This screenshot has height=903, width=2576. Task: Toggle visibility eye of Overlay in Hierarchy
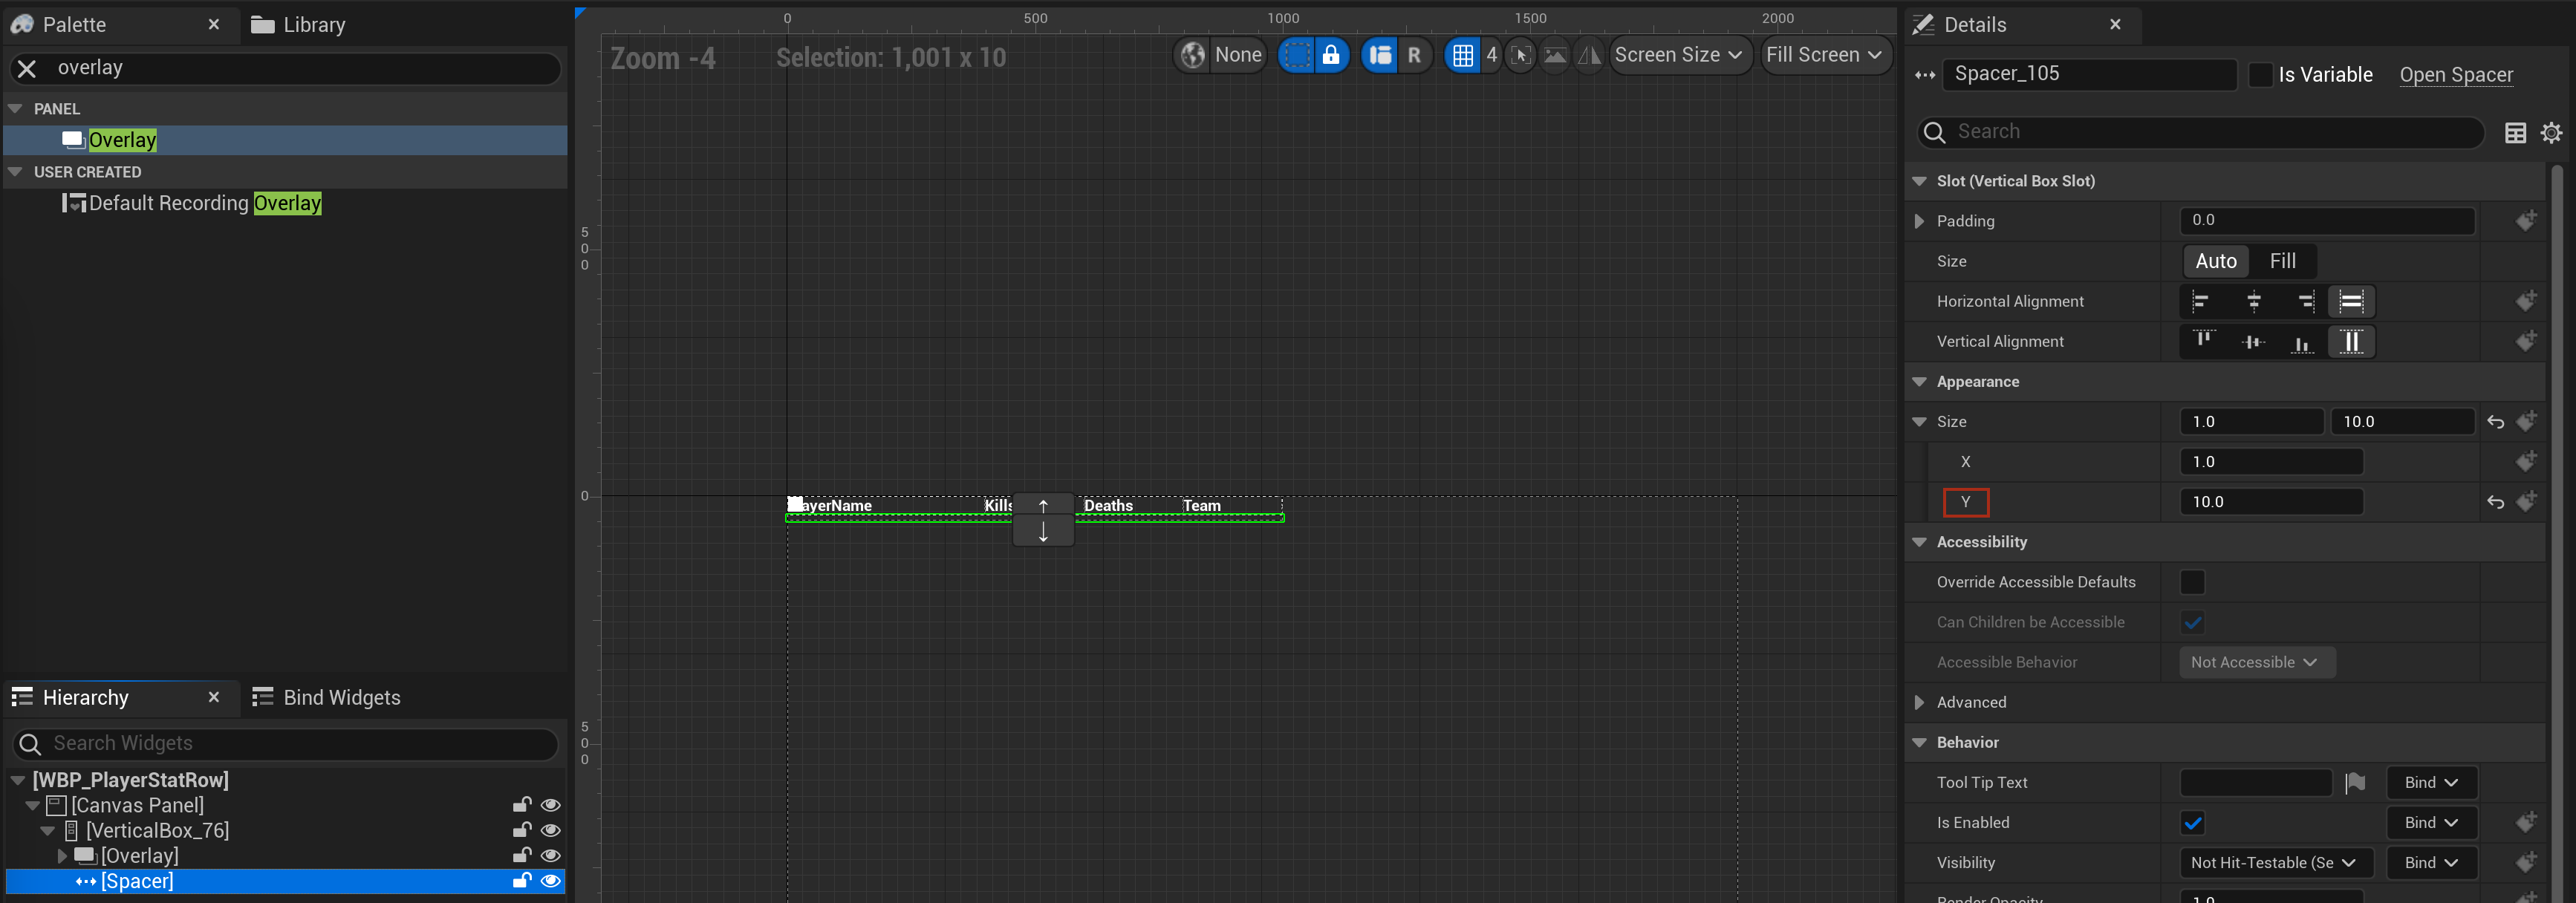pyautogui.click(x=550, y=855)
